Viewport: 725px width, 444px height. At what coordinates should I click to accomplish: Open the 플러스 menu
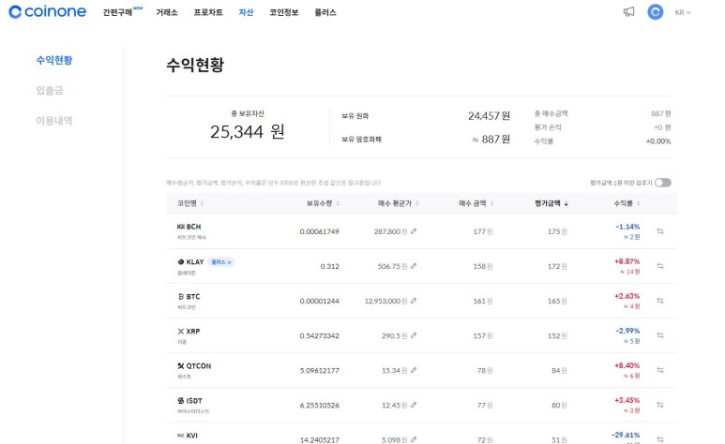(325, 12)
